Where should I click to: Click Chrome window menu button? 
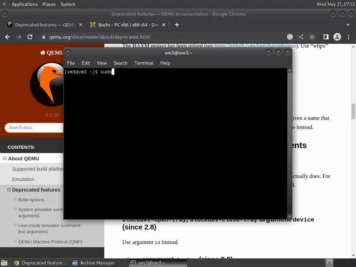4,14
